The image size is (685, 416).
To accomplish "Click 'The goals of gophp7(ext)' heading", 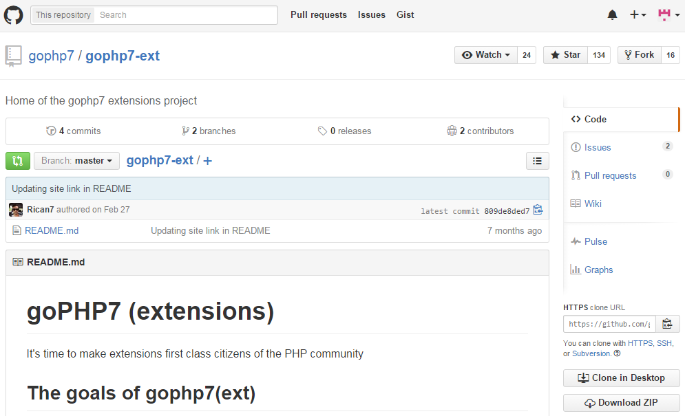I will point(141,393).
